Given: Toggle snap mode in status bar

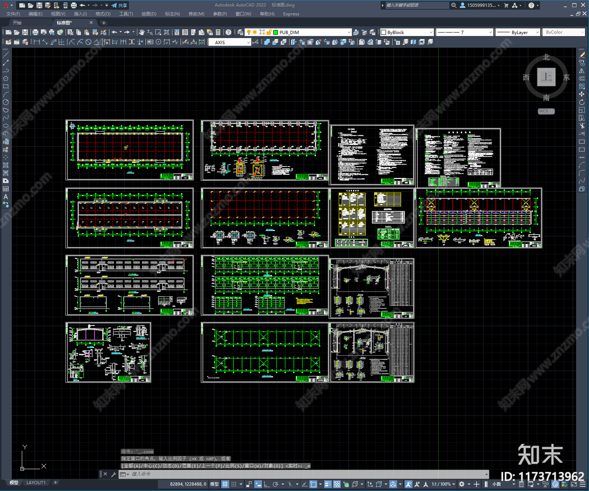Looking at the screenshot, I should (x=234, y=484).
